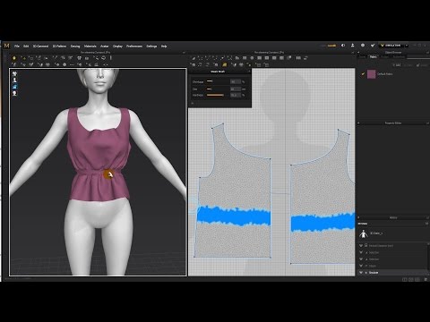This screenshot has height=322, width=430.
Task: Click the History panel header
Action: tap(393, 217)
